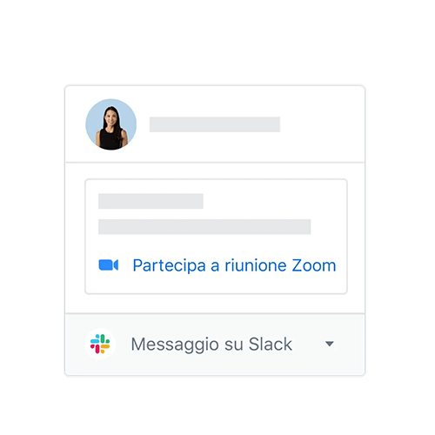Click the profile header area right of placeholder

(322, 124)
